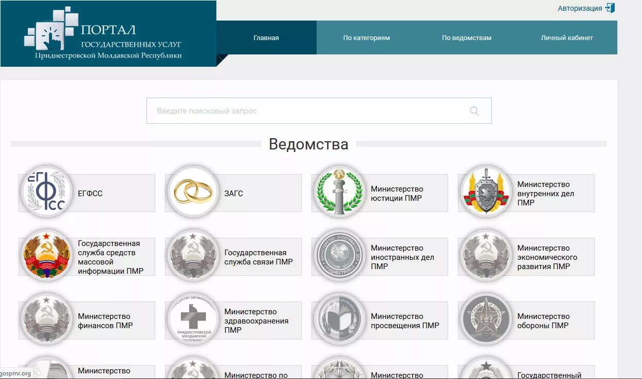The image size is (642, 379).
Task: Open the По категориям tab
Action: point(366,37)
